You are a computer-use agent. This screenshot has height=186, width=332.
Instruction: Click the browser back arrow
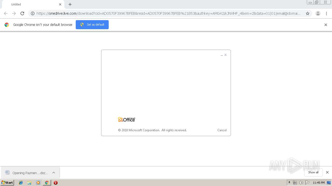6,13
